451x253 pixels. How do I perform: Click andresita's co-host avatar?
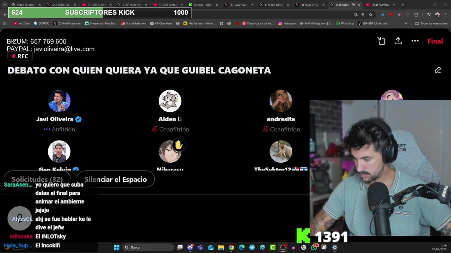(x=281, y=101)
